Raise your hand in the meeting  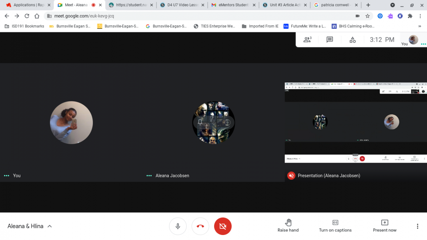[288, 226]
